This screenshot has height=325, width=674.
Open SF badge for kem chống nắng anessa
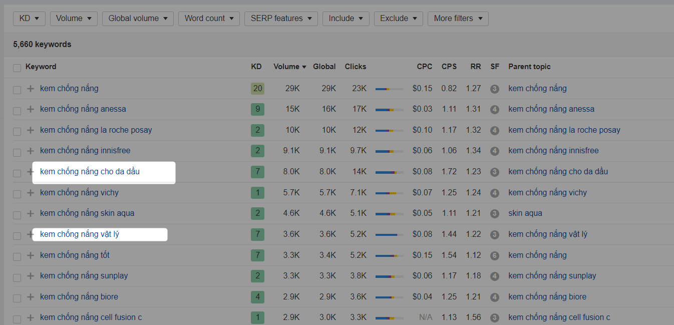495,110
